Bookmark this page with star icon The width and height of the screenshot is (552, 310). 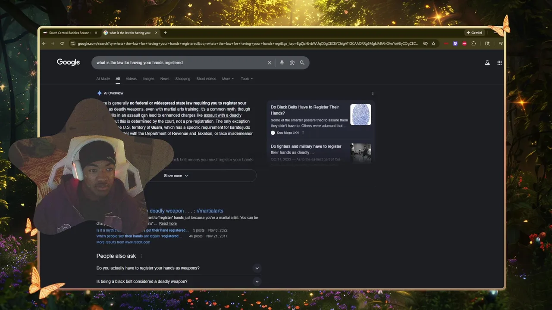pyautogui.click(x=433, y=43)
